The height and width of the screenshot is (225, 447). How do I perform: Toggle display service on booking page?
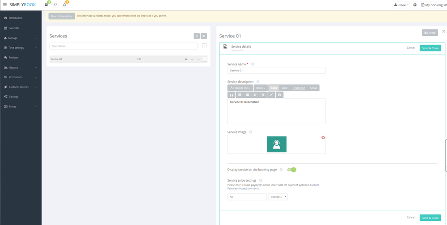(291, 170)
